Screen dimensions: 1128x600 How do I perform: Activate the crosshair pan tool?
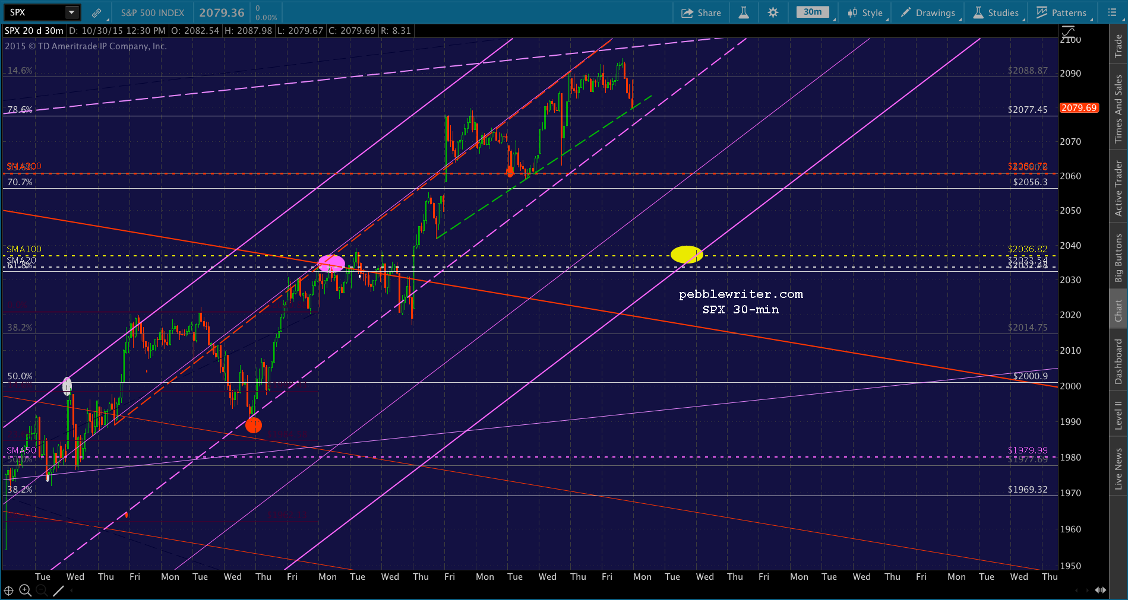pyautogui.click(x=9, y=591)
